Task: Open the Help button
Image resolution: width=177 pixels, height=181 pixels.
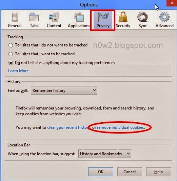Action: [x=159, y=172]
